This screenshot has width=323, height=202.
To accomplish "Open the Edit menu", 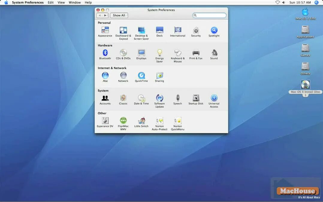I will click(x=51, y=2).
